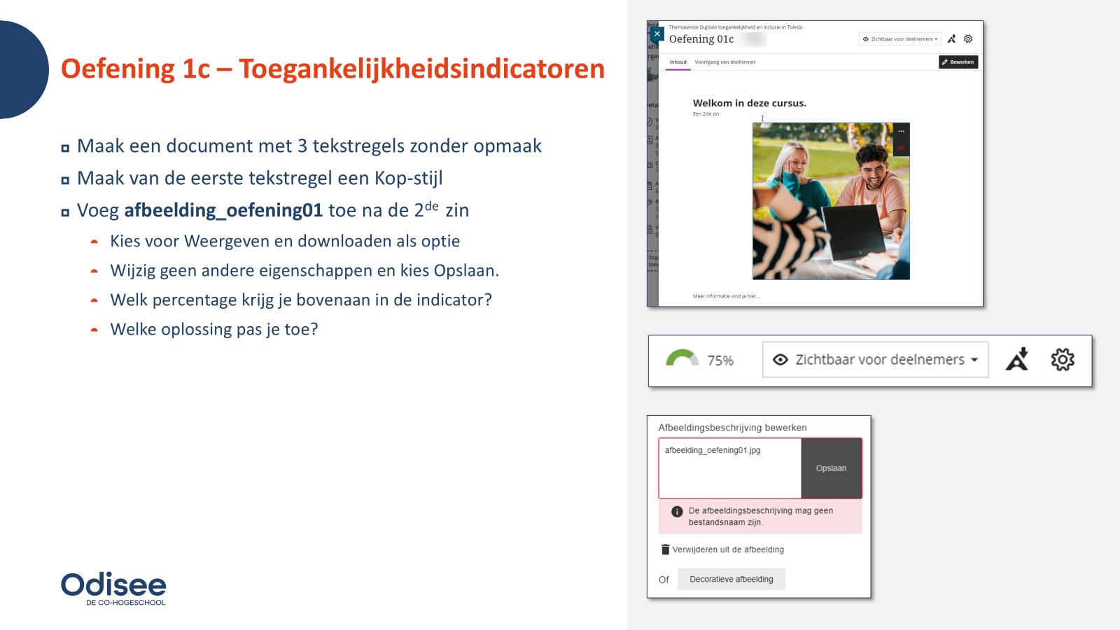Click 'Verwijderen uit de afbeelding' link
The height and width of the screenshot is (630, 1120).
[728, 549]
